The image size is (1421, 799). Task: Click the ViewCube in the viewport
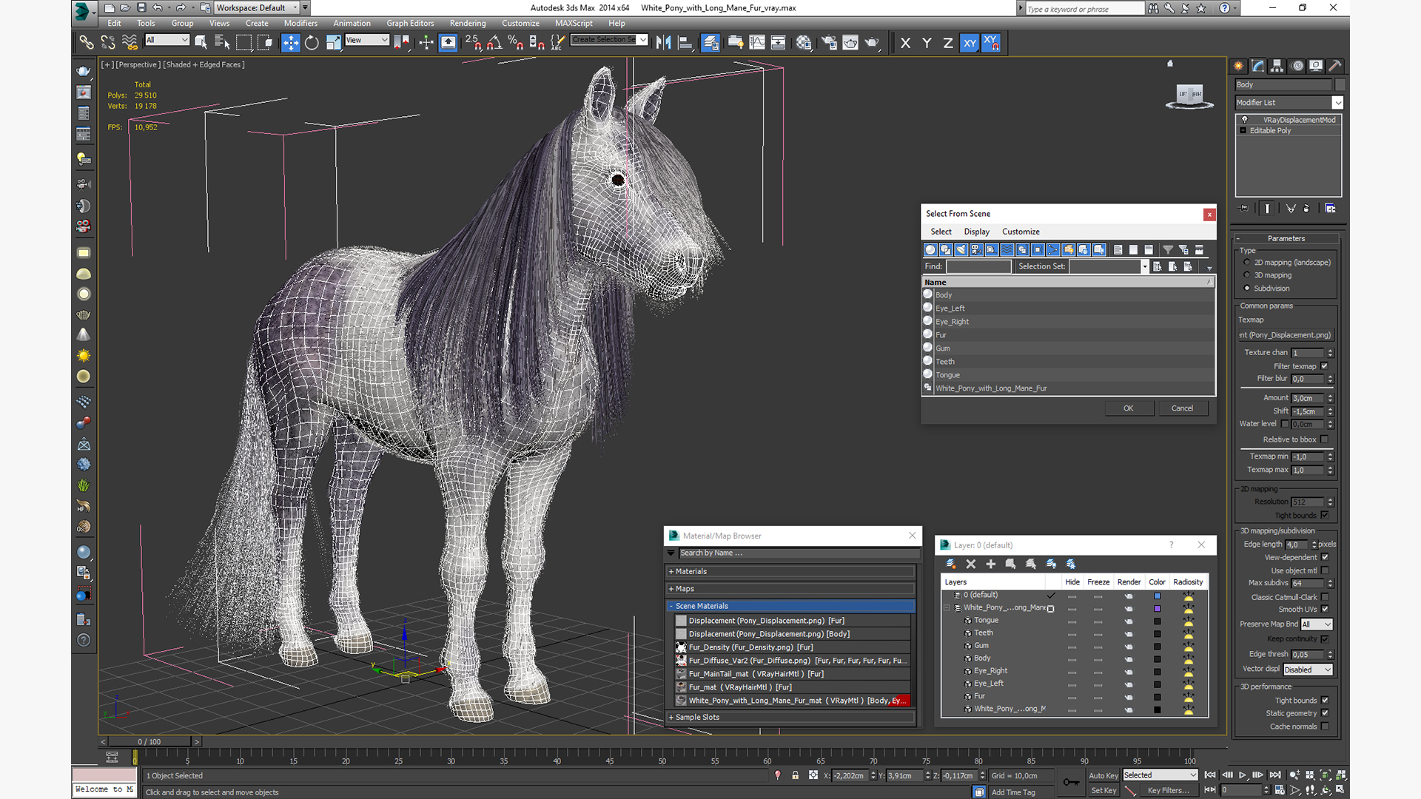coord(1189,96)
